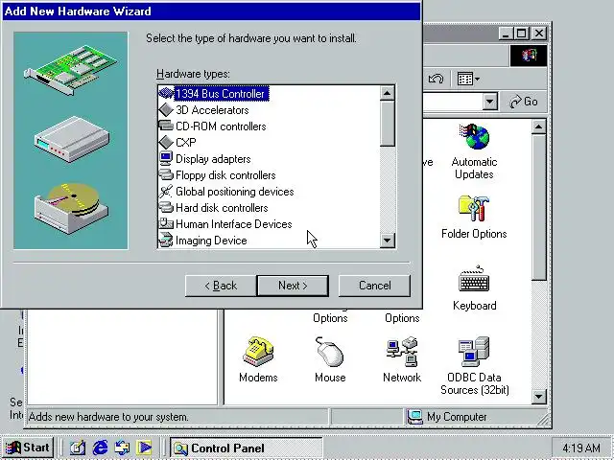Click the 3D Accelerators diamond icon
Image resolution: width=614 pixels, height=460 pixels.
click(166, 110)
